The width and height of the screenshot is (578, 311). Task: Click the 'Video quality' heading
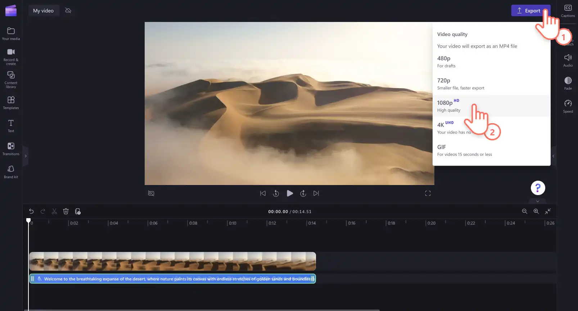pyautogui.click(x=452, y=34)
